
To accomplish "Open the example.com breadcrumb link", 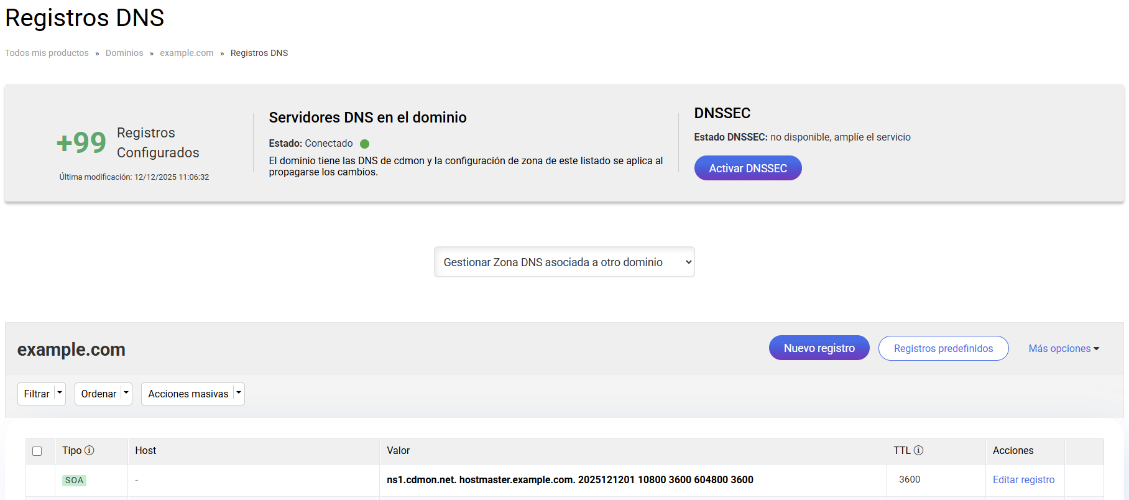I will 187,53.
